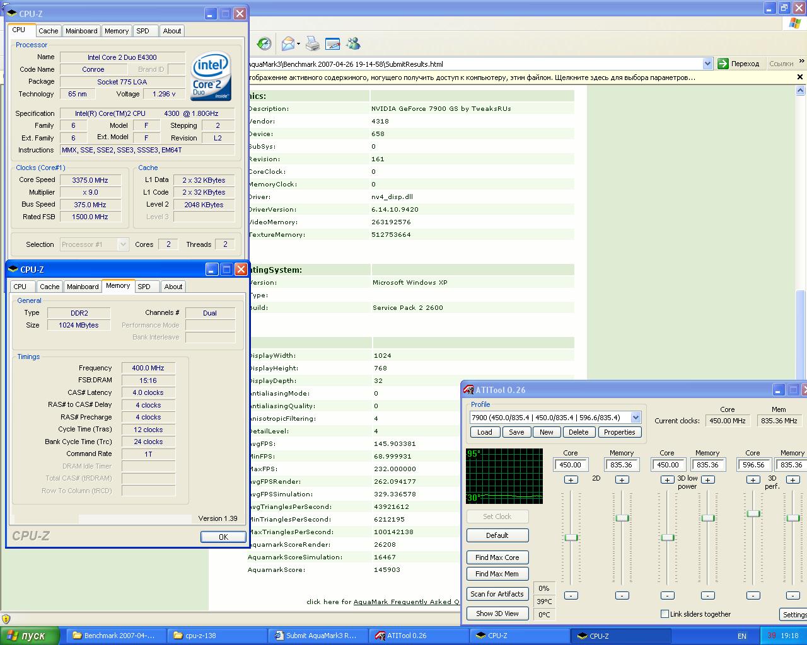Click the Переход go button
Image resolution: width=807 pixels, height=645 pixels.
(x=740, y=64)
